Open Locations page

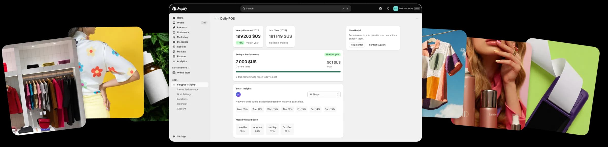click(x=182, y=99)
